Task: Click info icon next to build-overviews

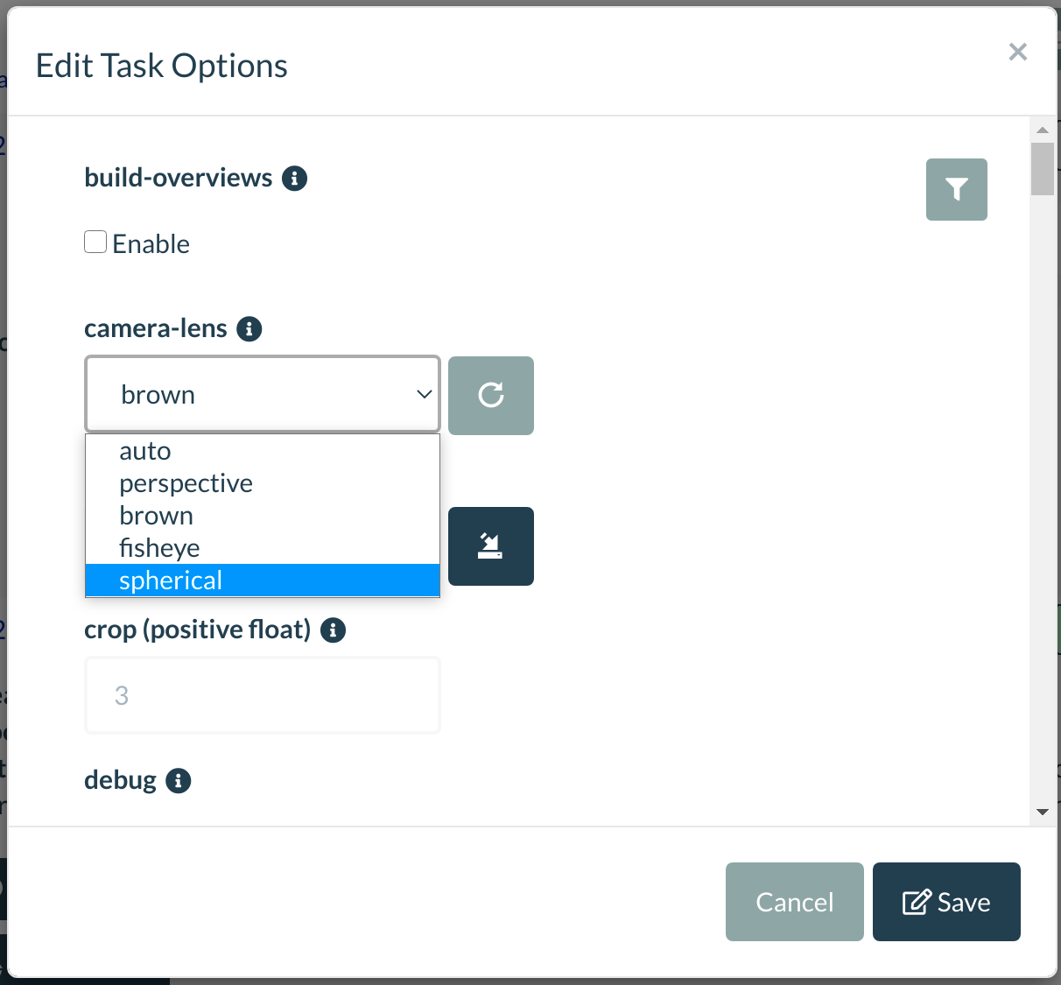Action: pos(294,179)
